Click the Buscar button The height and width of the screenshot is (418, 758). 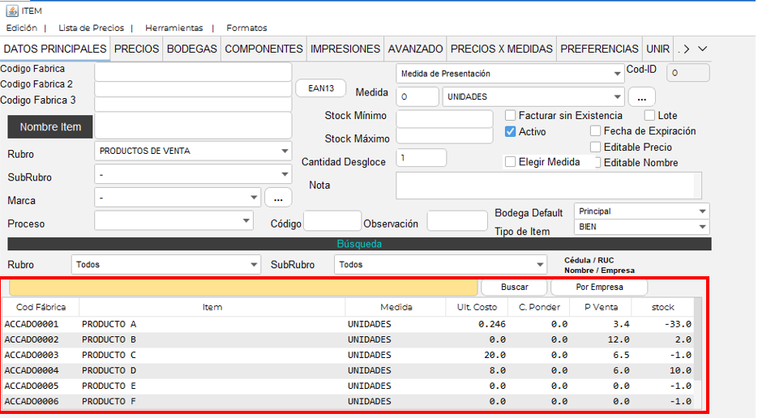pos(514,287)
